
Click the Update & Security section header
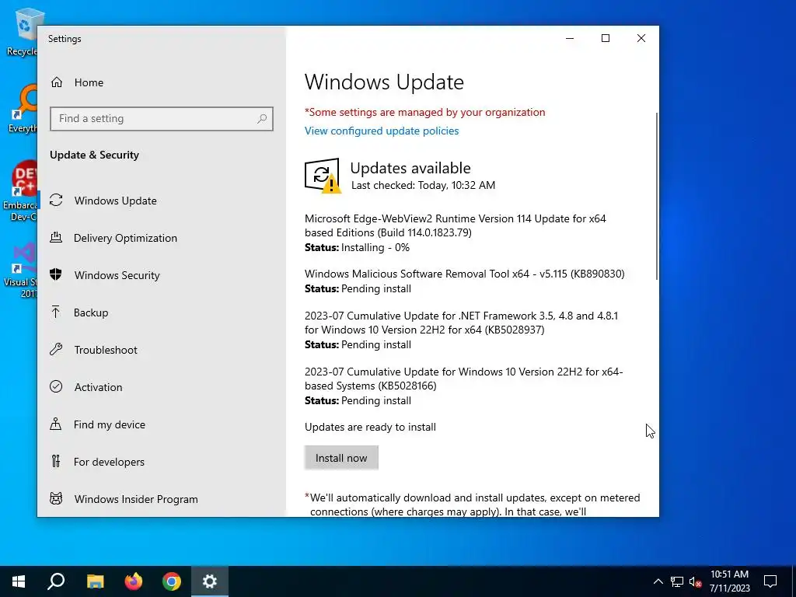coord(94,155)
